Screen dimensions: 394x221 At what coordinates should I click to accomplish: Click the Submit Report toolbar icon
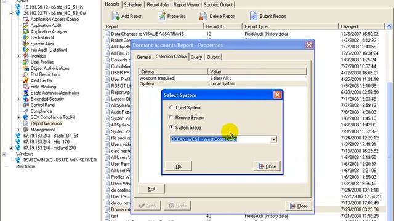[253, 16]
